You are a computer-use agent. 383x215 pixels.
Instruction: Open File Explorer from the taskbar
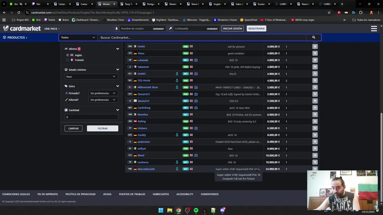click(170, 210)
